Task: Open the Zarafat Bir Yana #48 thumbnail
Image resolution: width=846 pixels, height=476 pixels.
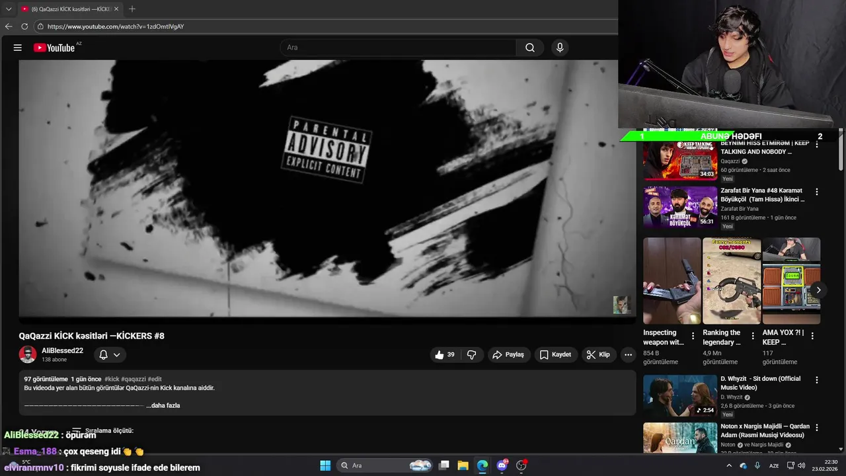Action: click(680, 208)
